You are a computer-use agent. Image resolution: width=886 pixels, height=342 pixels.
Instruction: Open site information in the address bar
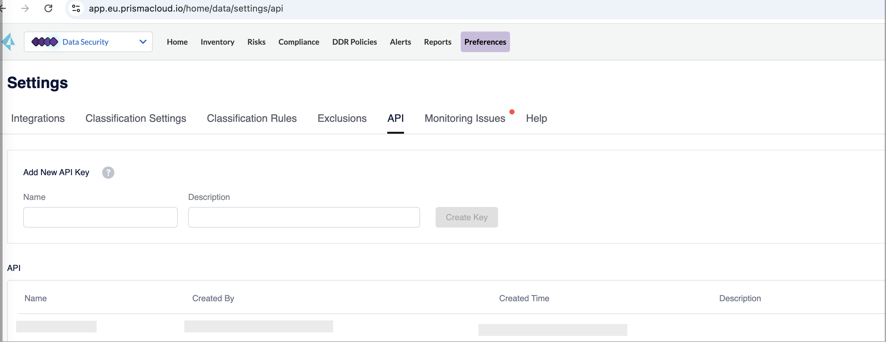coord(76,9)
